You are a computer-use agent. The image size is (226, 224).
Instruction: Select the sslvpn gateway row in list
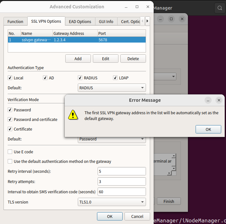[77, 40]
